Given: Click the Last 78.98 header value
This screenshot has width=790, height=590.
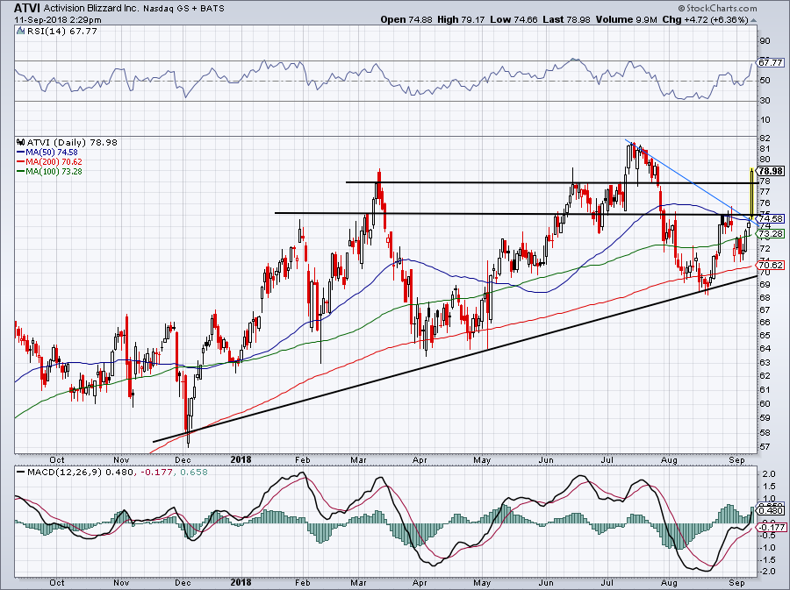Looking at the screenshot, I should (x=567, y=19).
